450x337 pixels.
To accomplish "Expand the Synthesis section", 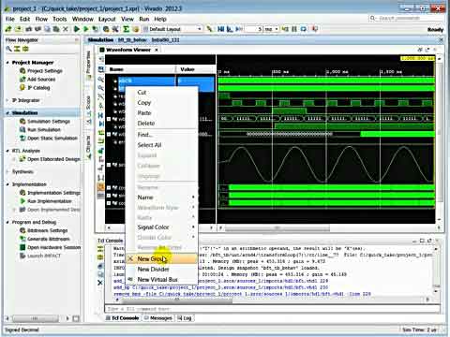I will 7,171.
